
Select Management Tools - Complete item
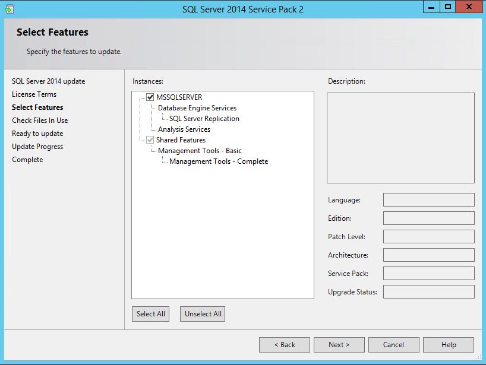pyautogui.click(x=218, y=161)
